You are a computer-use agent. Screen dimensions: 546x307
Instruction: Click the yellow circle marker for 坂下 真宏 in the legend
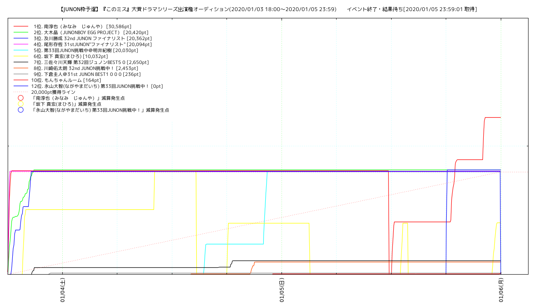tap(20, 104)
